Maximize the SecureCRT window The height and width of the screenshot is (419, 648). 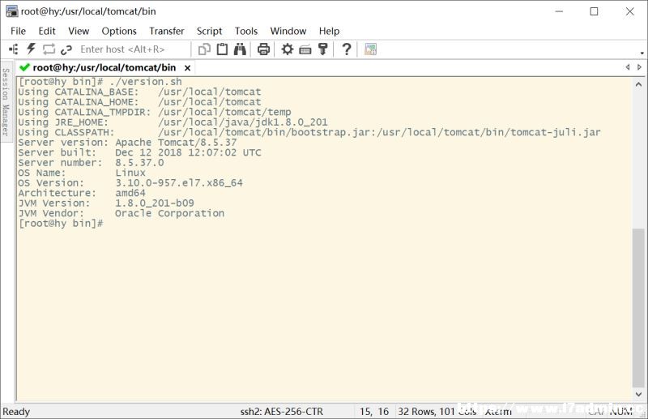tap(594, 11)
